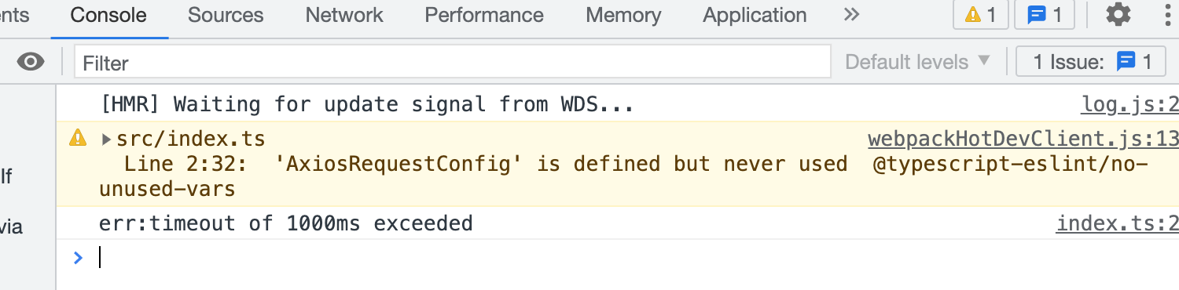Click the warning count badge showing 1
Image resolution: width=1179 pixels, height=290 pixels.
(980, 15)
